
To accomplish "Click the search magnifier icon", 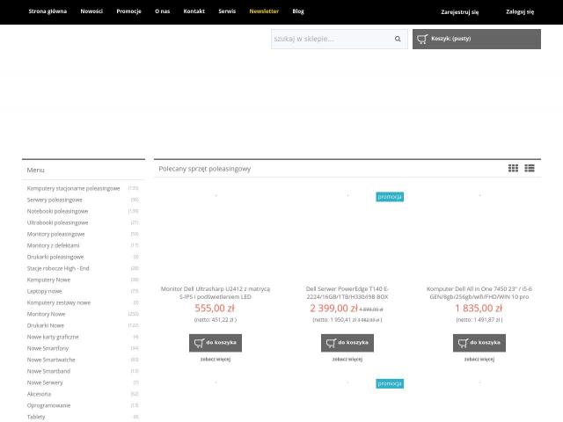I will coord(398,39).
